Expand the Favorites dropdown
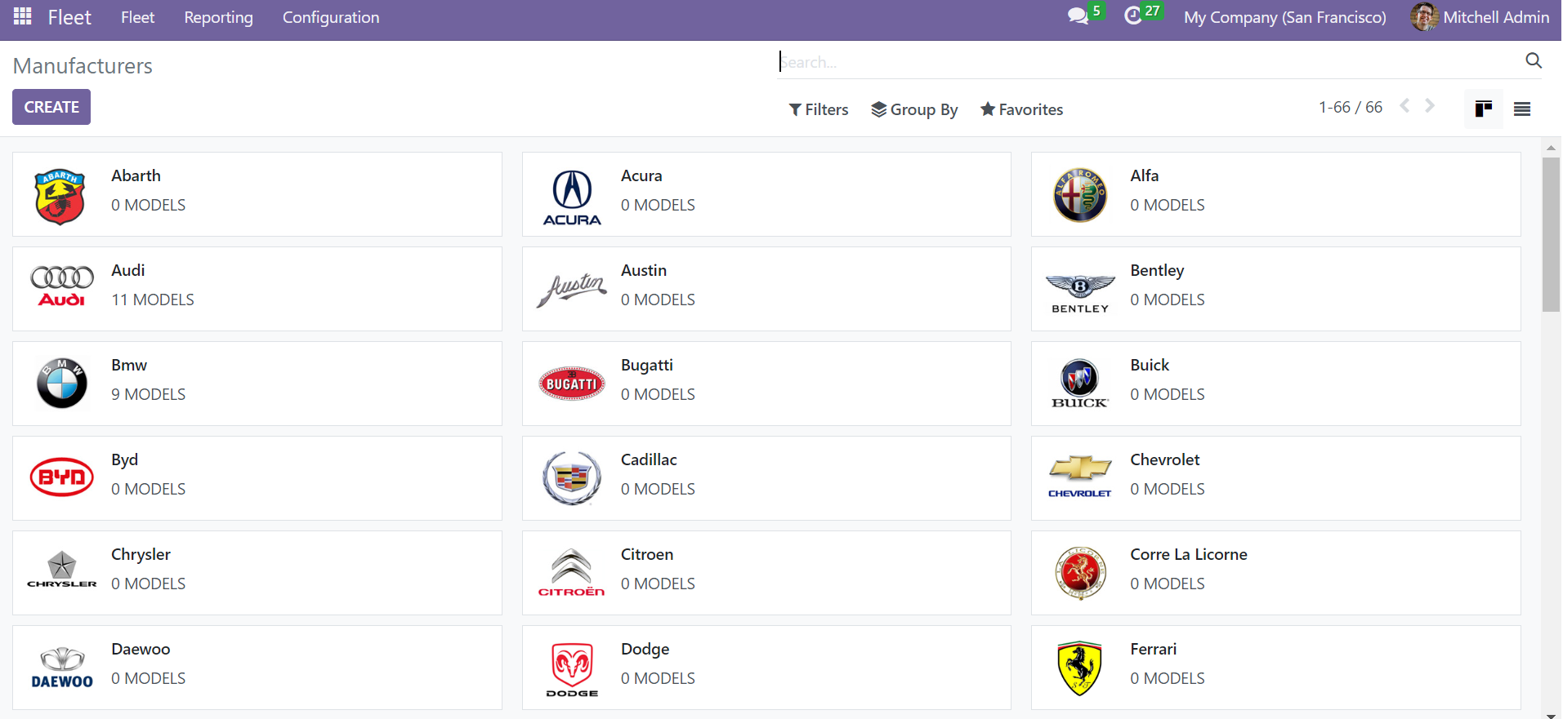 click(x=1021, y=109)
